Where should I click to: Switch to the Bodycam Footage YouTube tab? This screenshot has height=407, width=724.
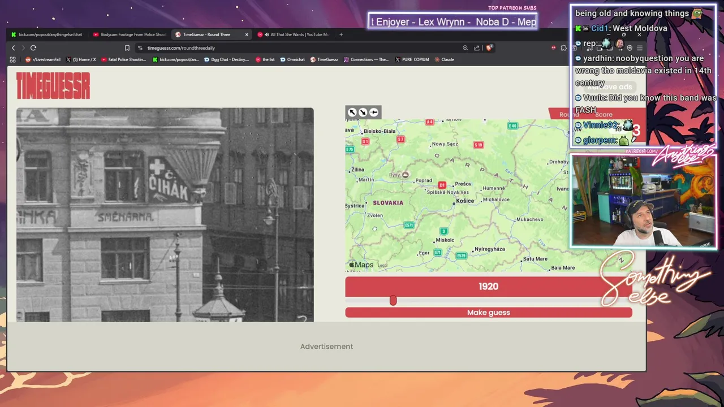(130, 34)
